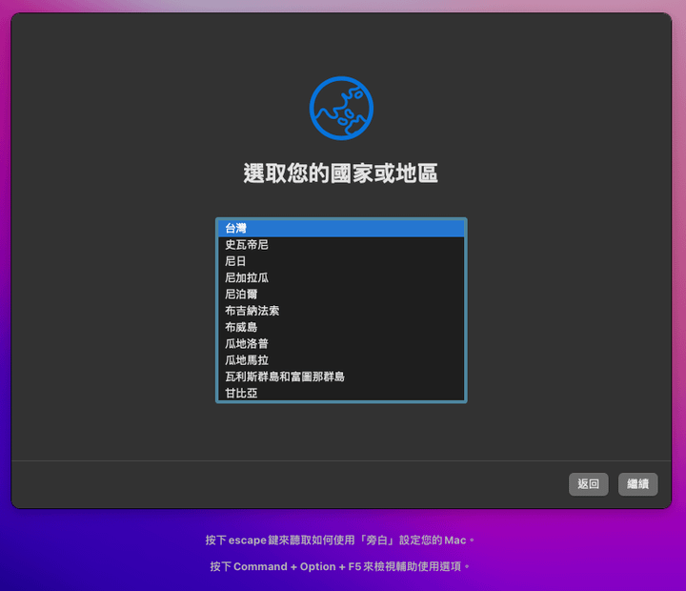The image size is (686, 591).
Task: Click the 繼續 continue button
Action: tap(637, 484)
